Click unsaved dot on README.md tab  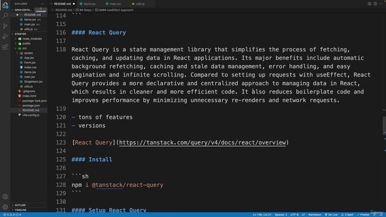[74, 4]
